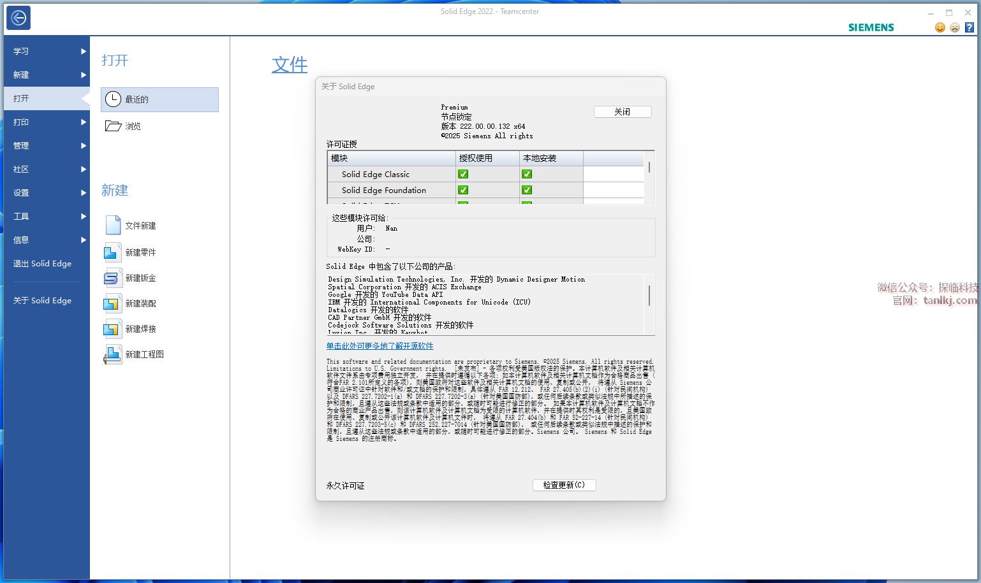The image size is (981, 583).
Task: Toggle 授权使用 checkbox for Solid Edge Foundation
Action: click(x=463, y=190)
